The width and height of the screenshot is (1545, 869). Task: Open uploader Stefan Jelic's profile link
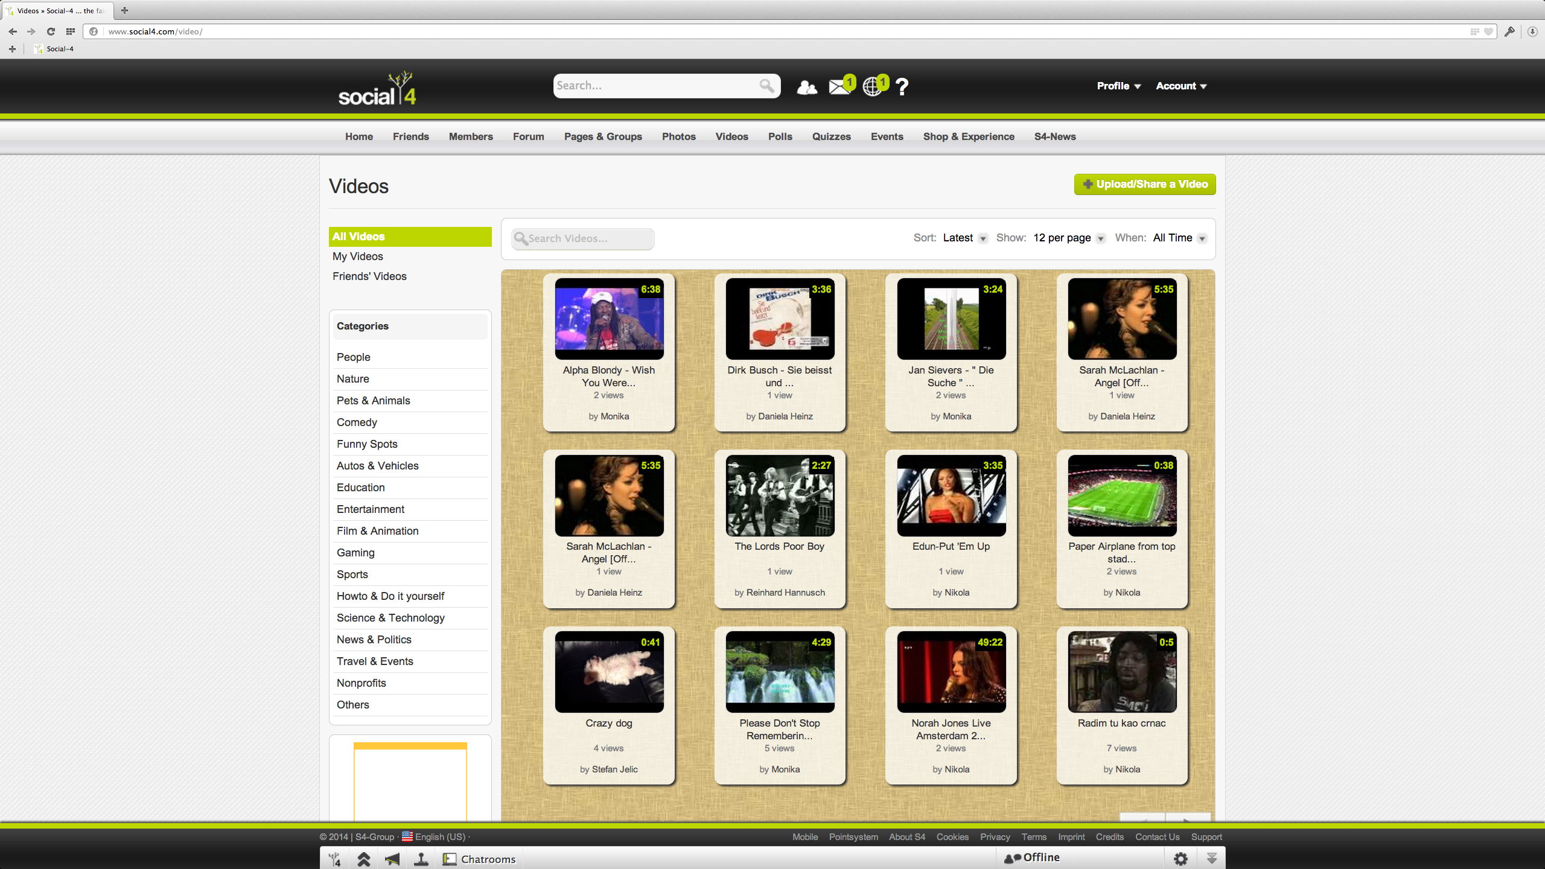(615, 769)
